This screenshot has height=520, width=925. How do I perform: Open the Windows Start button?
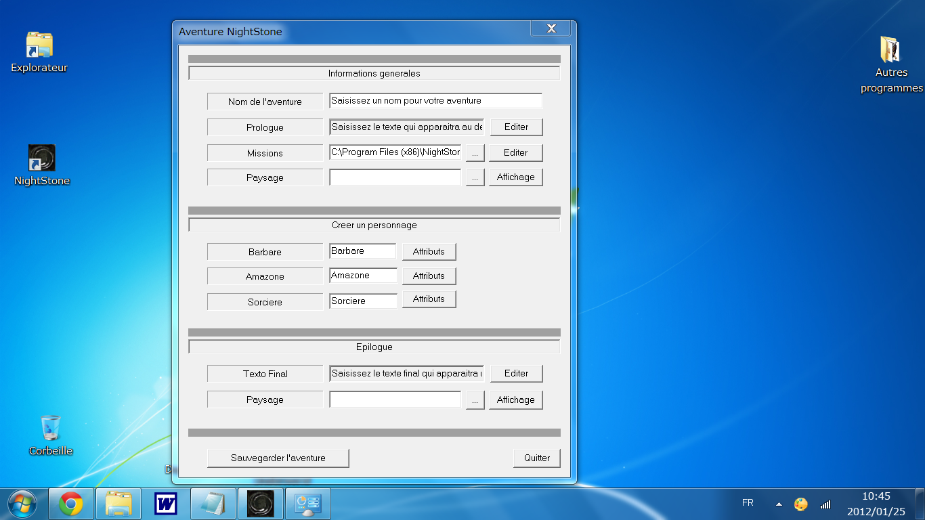(22, 504)
